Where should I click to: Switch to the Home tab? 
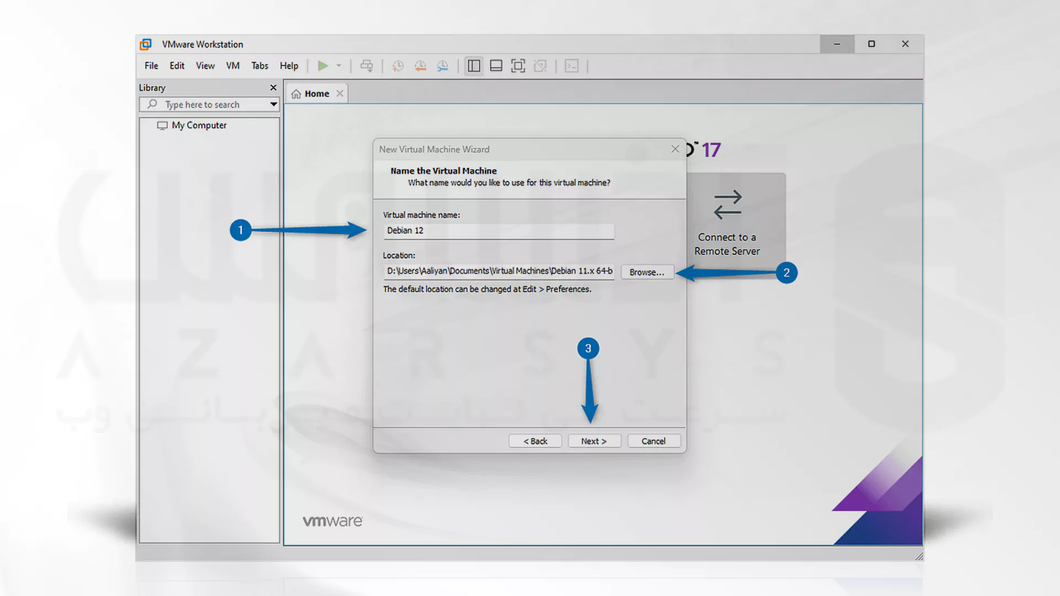click(x=317, y=94)
